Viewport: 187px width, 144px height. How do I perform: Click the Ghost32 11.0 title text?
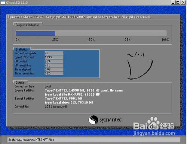click(x=17, y=3)
